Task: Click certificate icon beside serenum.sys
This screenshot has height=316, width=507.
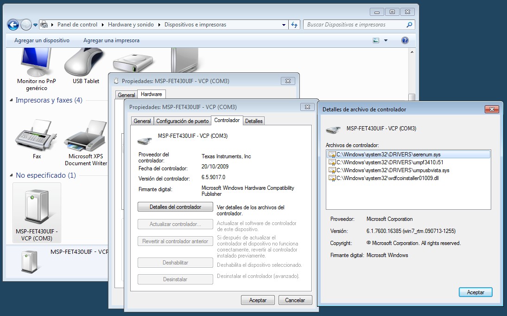Action: coord(332,155)
